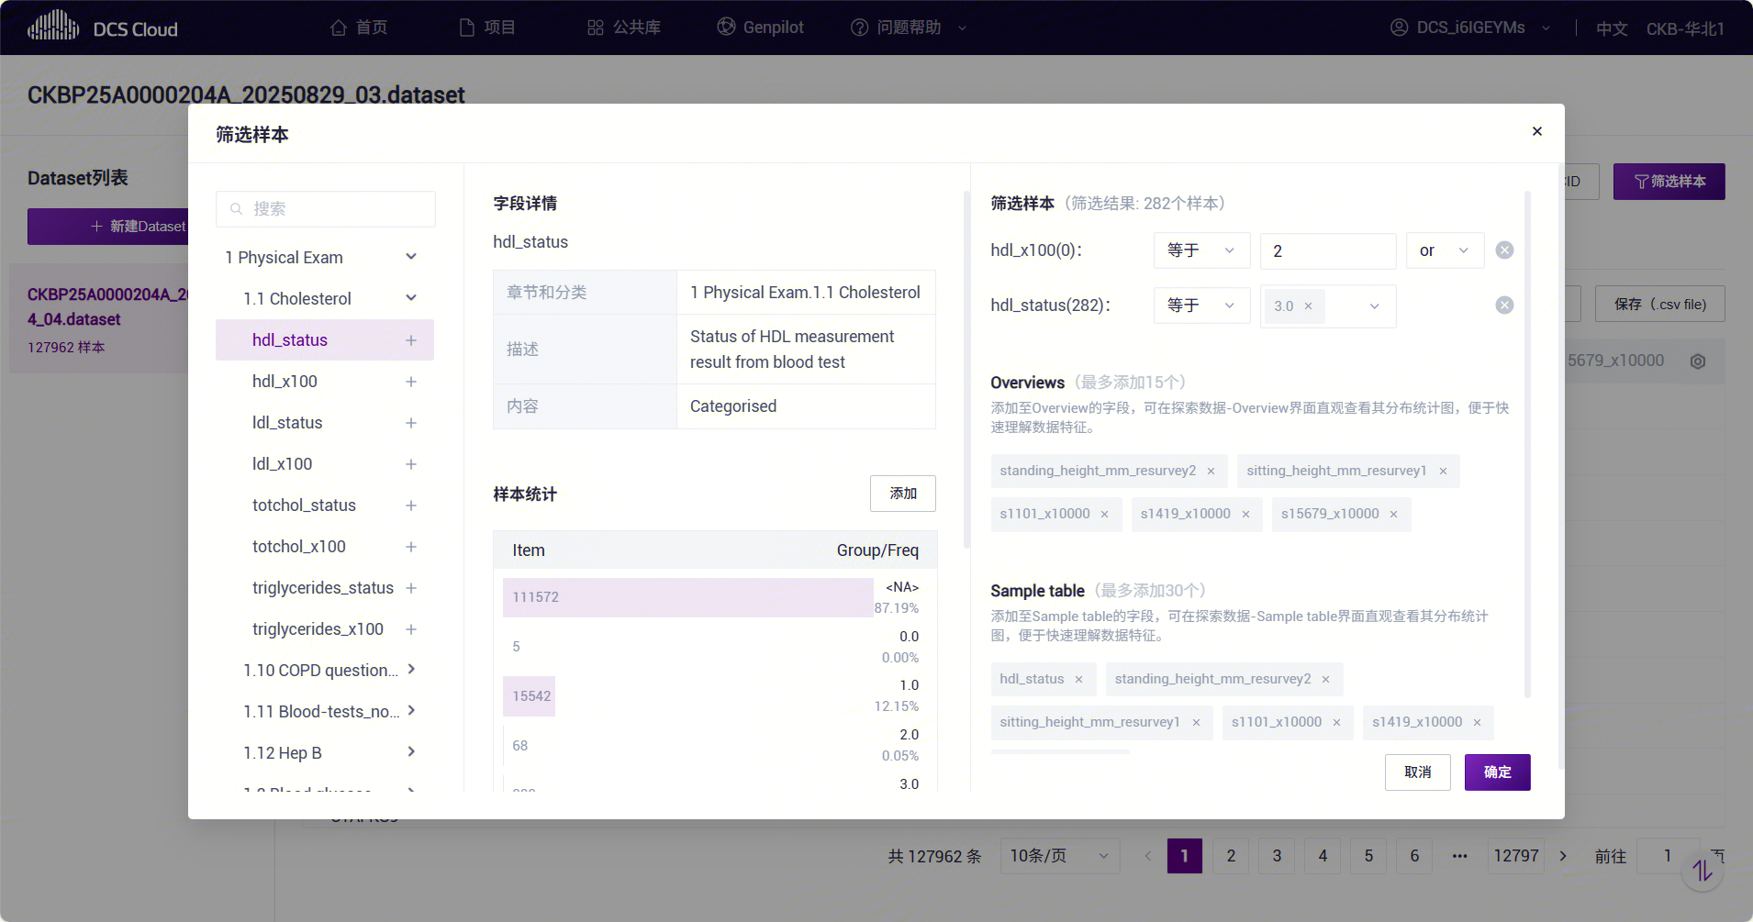Delete the hdl_status filter row

pos(1504,305)
